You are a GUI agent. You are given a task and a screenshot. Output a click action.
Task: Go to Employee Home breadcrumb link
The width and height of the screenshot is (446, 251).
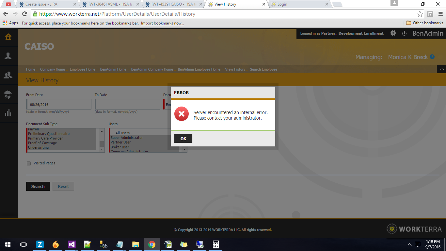[83, 69]
